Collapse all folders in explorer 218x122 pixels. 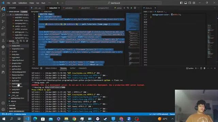tap(27, 41)
